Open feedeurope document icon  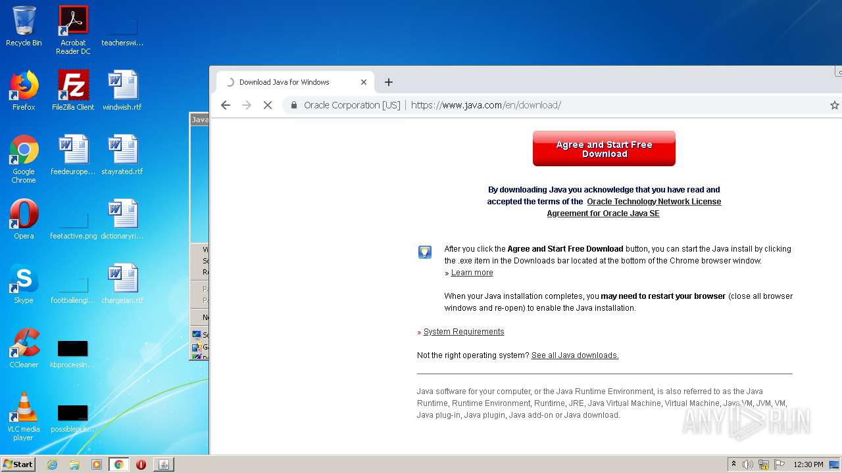[x=73, y=155]
